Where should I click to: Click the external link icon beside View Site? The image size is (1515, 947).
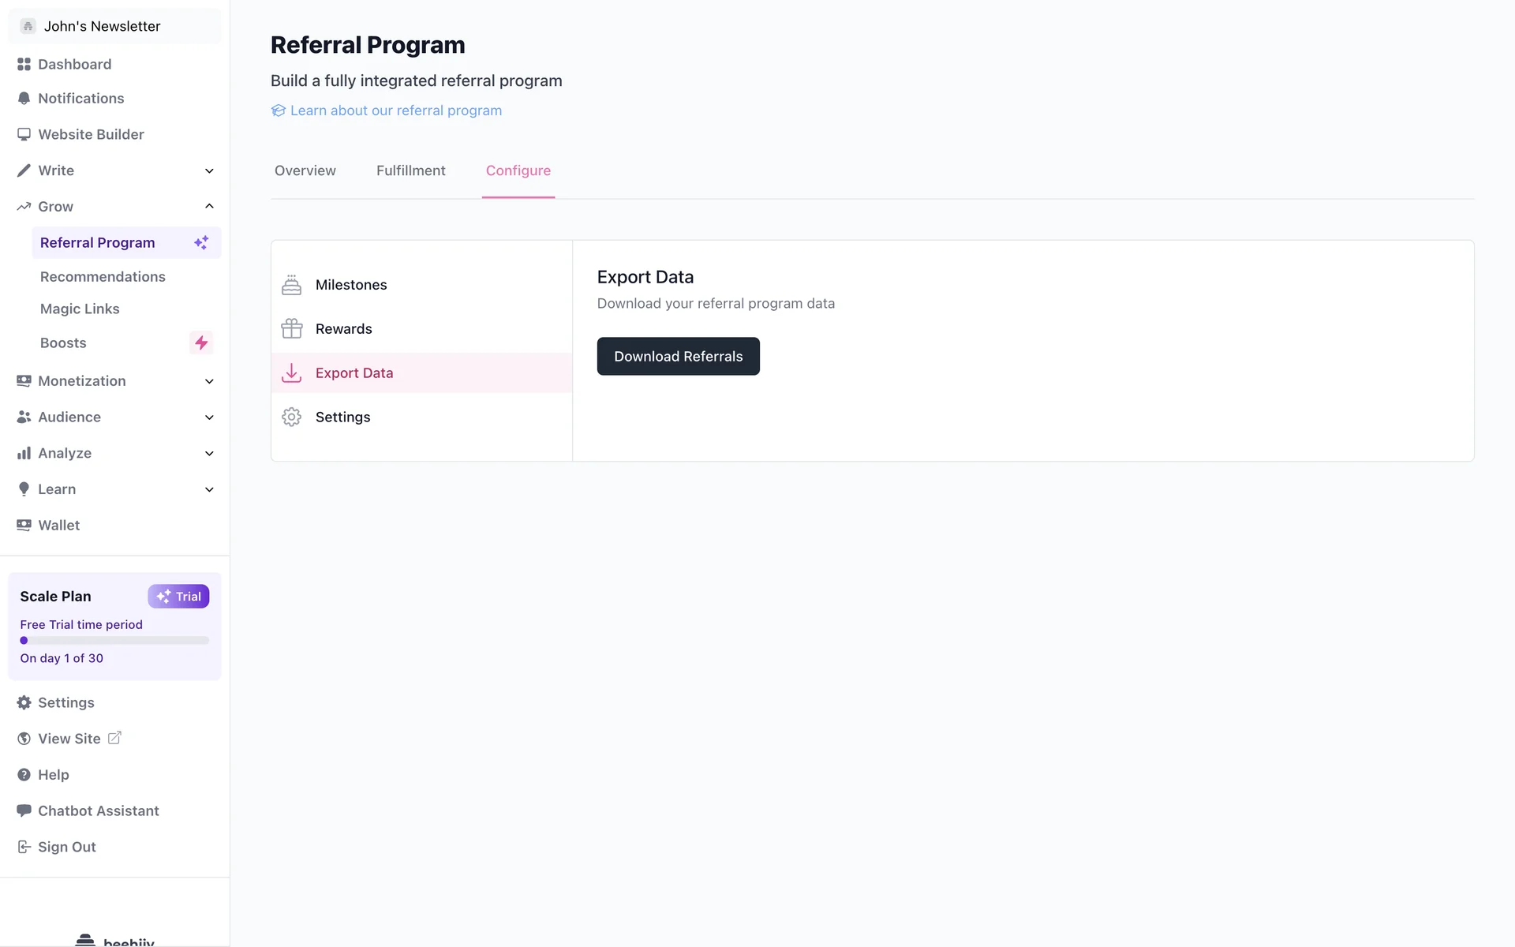point(114,738)
